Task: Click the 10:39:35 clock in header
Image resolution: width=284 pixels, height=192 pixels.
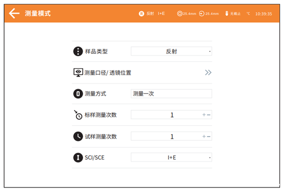Action: click(x=263, y=14)
